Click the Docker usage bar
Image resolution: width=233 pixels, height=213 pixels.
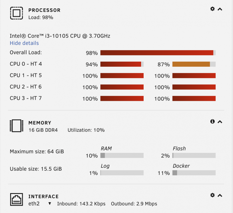pyautogui.click(x=194, y=173)
